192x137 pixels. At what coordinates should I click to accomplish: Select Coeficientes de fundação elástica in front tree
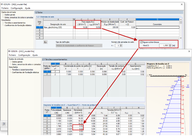point(26,72)
